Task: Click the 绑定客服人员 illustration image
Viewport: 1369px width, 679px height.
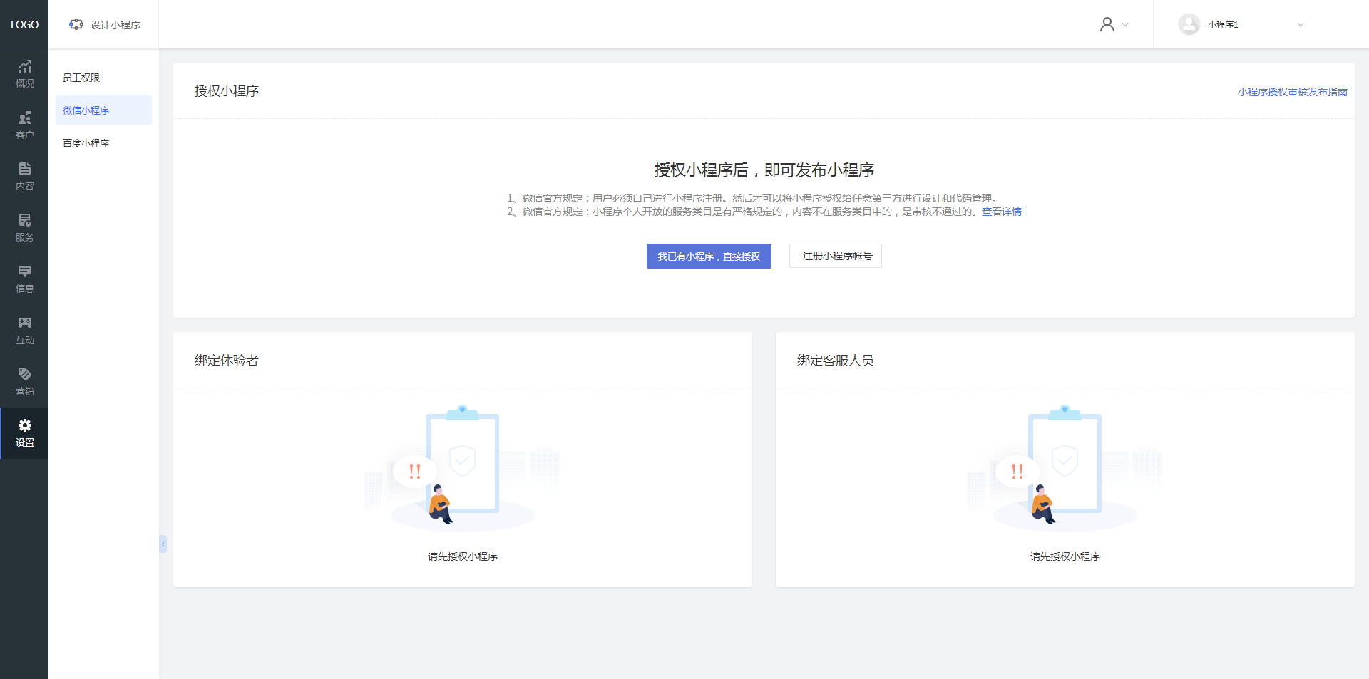Action: pyautogui.click(x=1065, y=468)
